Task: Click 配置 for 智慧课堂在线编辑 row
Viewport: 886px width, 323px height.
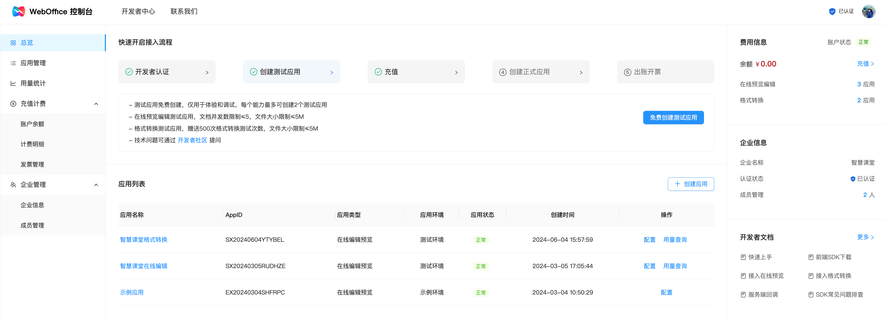Action: [x=649, y=266]
